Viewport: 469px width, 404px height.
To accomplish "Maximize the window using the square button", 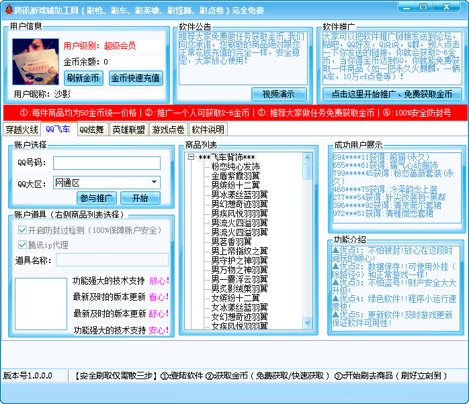I will click(x=423, y=7).
